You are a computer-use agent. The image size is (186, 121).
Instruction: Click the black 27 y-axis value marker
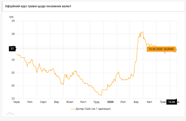(12, 48)
